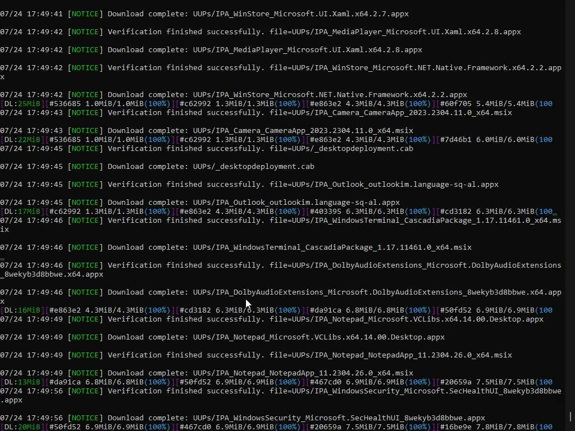The height and width of the screenshot is (431, 575).
Task: Click Verification finished line for WindowsTerminal_CascadiaPackage
Action: point(281,224)
